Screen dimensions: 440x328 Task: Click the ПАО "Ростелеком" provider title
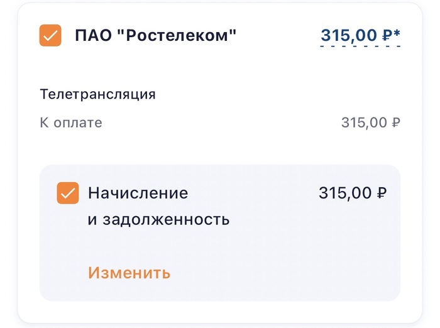[155, 35]
